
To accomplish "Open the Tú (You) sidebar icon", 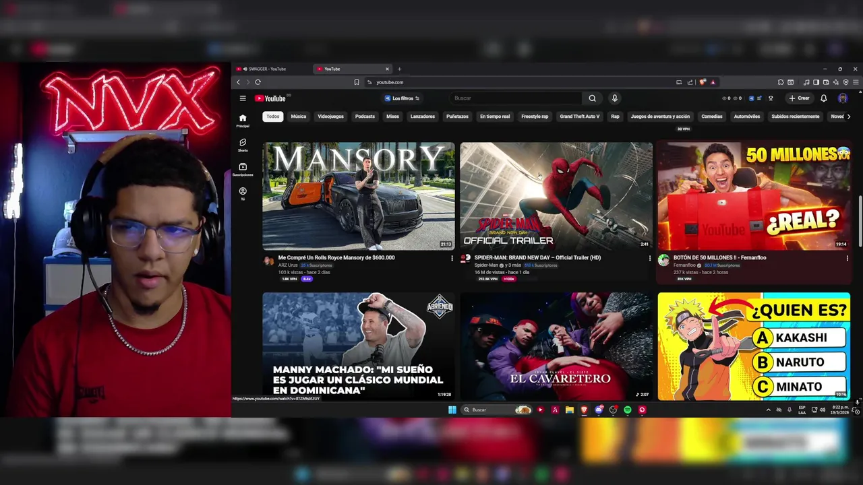I will click(243, 193).
